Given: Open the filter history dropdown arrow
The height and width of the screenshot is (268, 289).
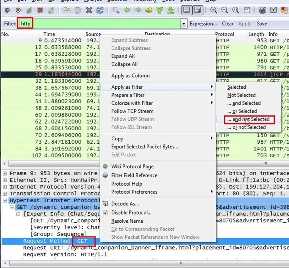Looking at the screenshot, I should pyautogui.click(x=184, y=24).
